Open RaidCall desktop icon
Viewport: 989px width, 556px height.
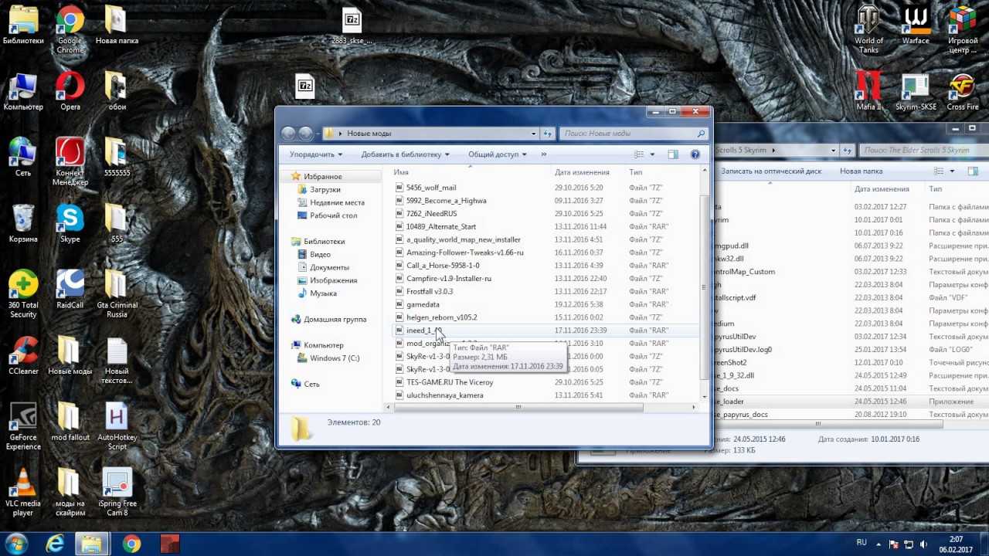click(70, 290)
